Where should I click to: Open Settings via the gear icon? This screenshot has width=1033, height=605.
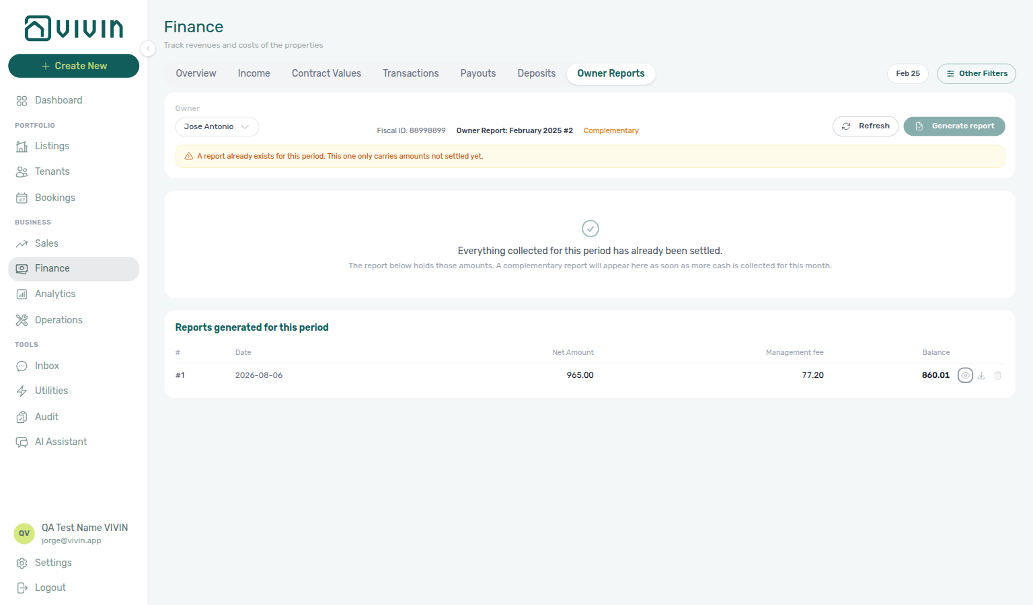pos(22,563)
